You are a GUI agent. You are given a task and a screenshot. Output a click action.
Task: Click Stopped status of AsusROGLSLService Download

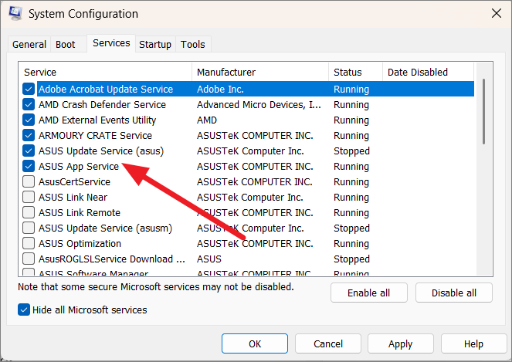351,259
